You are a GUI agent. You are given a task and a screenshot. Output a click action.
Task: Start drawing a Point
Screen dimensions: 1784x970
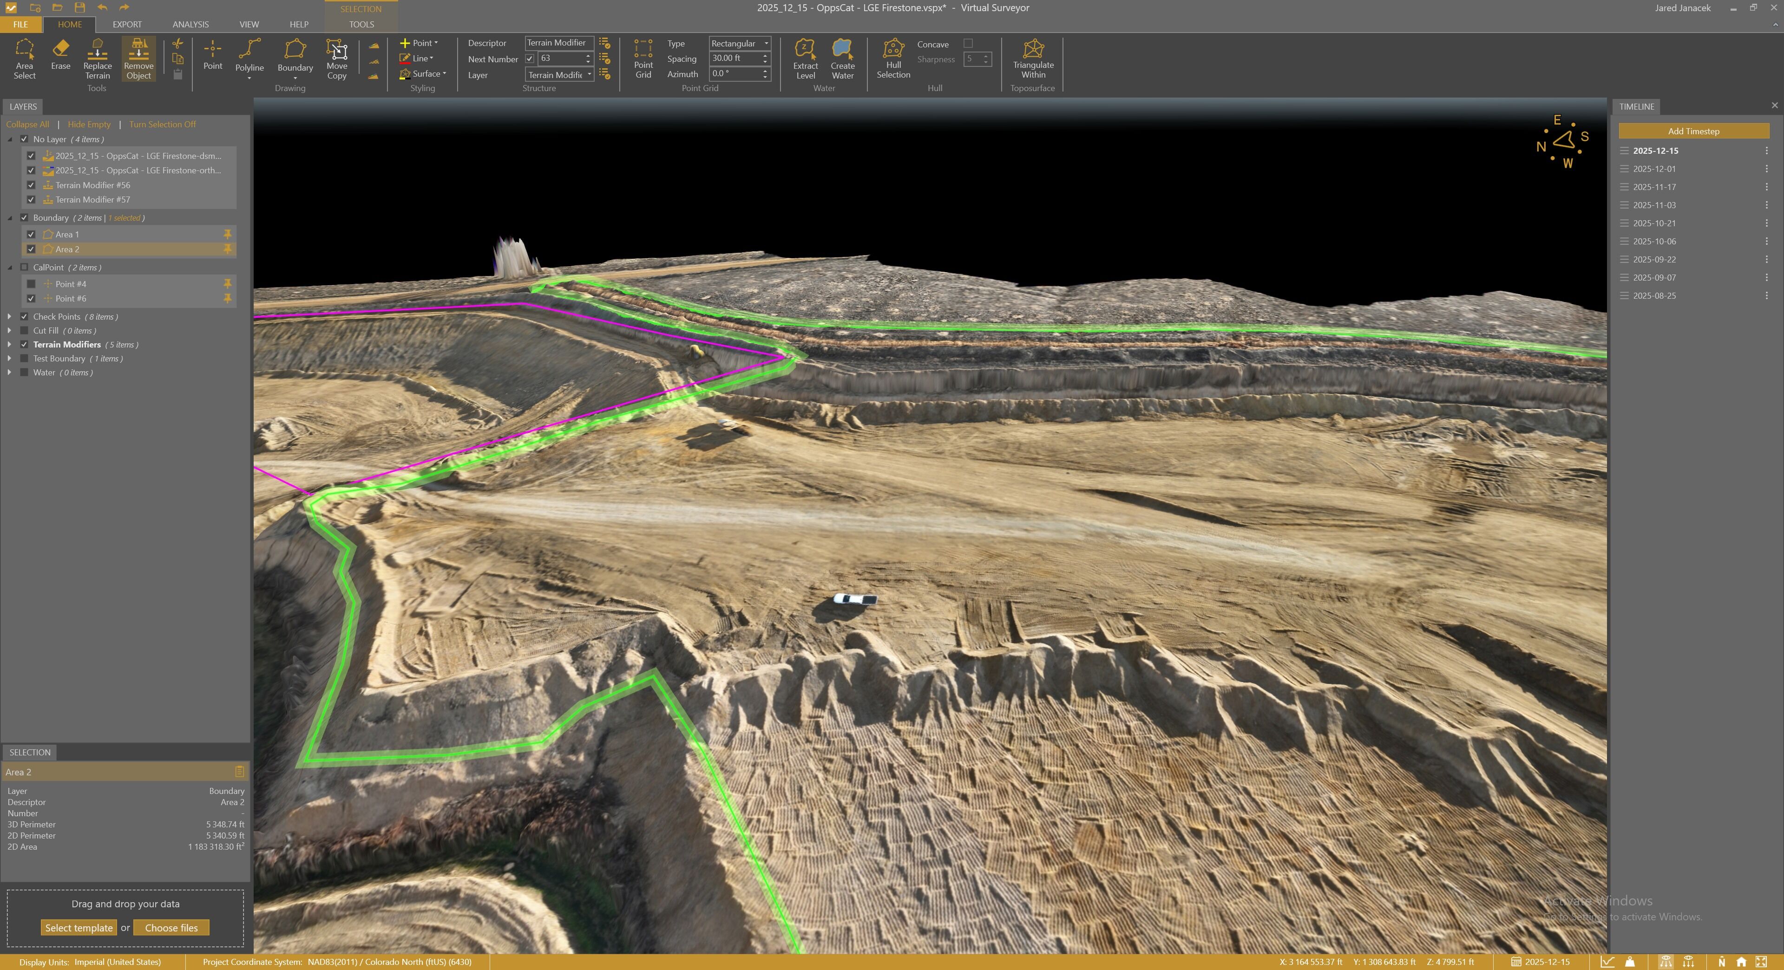tap(213, 55)
